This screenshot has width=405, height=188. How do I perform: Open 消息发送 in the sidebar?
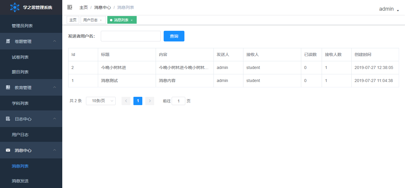[20, 181]
